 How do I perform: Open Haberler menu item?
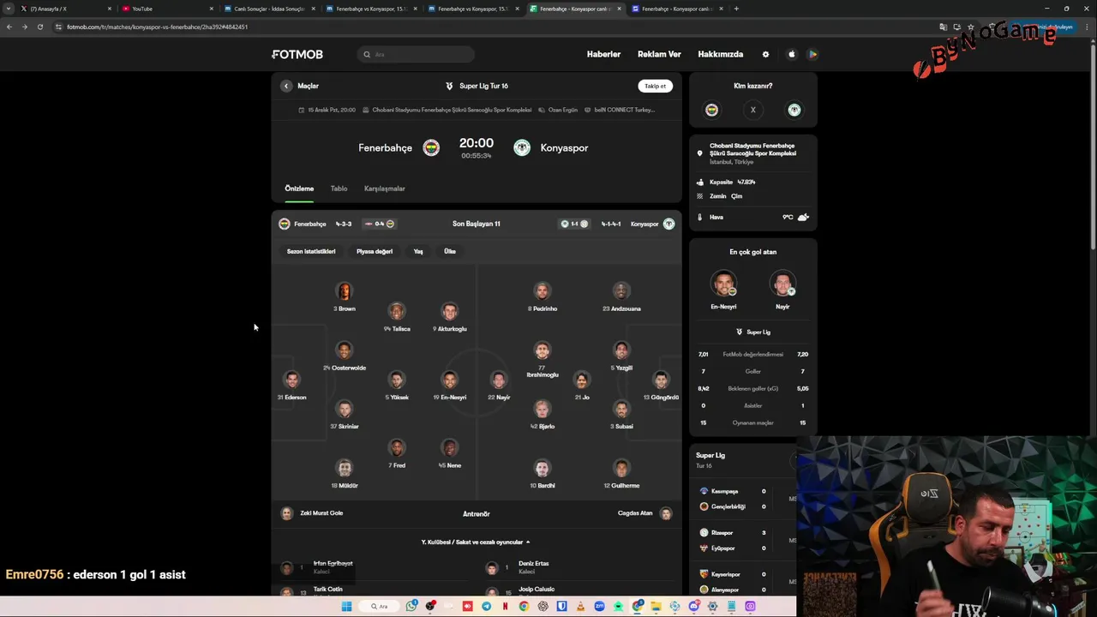point(603,54)
